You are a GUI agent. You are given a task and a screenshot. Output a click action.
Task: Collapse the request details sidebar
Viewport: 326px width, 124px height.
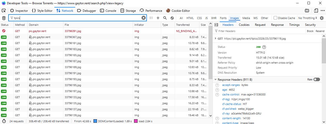pos(216,25)
